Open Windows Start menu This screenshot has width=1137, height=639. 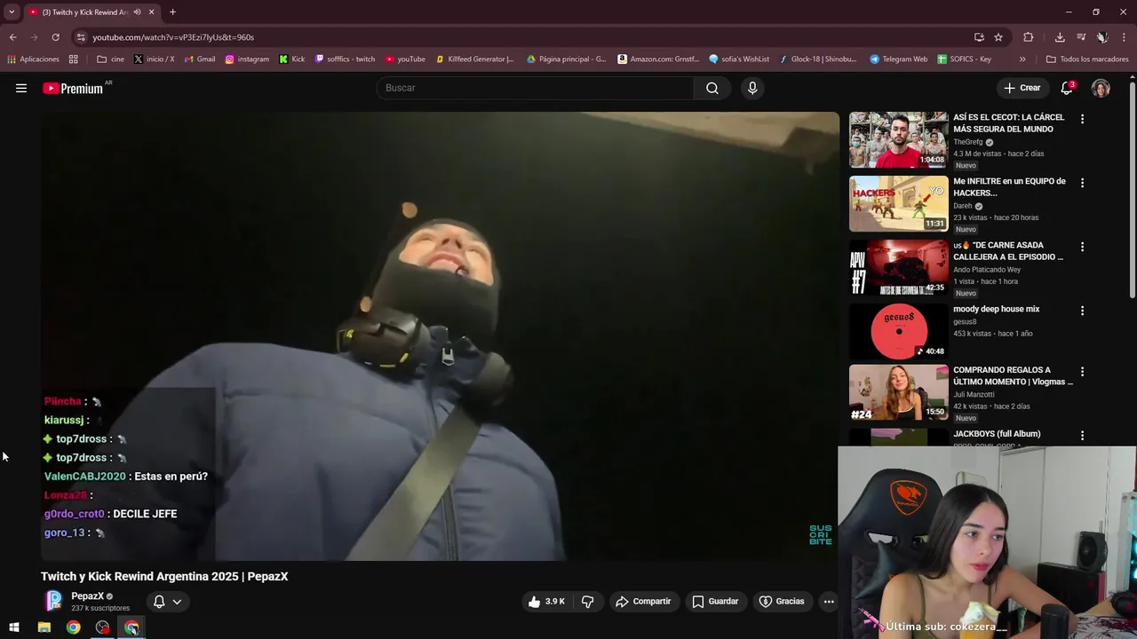pyautogui.click(x=14, y=627)
